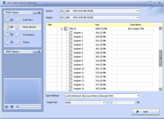Image resolution: width=164 pixels, height=119 pixels.
Task: Click the title list scroll-up arrow
Action: click(x=160, y=28)
